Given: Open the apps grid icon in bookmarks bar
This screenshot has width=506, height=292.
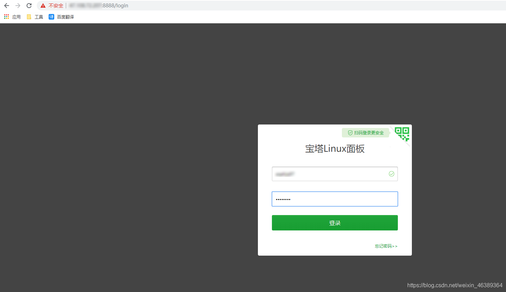Looking at the screenshot, I should tap(6, 17).
